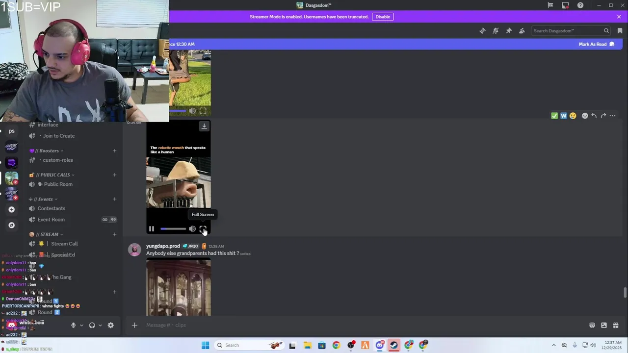The width and height of the screenshot is (628, 353).
Task: Add a server with plus icon
Action: (x=12, y=209)
